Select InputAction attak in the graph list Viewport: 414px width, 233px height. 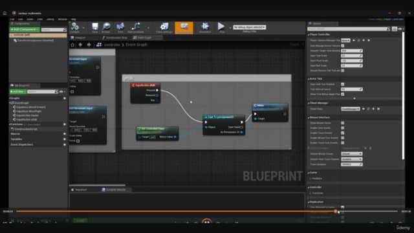27,119
